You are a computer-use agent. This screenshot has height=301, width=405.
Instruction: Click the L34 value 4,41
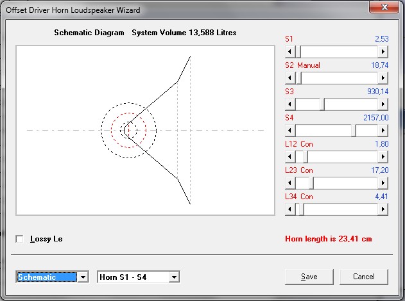[381, 197]
